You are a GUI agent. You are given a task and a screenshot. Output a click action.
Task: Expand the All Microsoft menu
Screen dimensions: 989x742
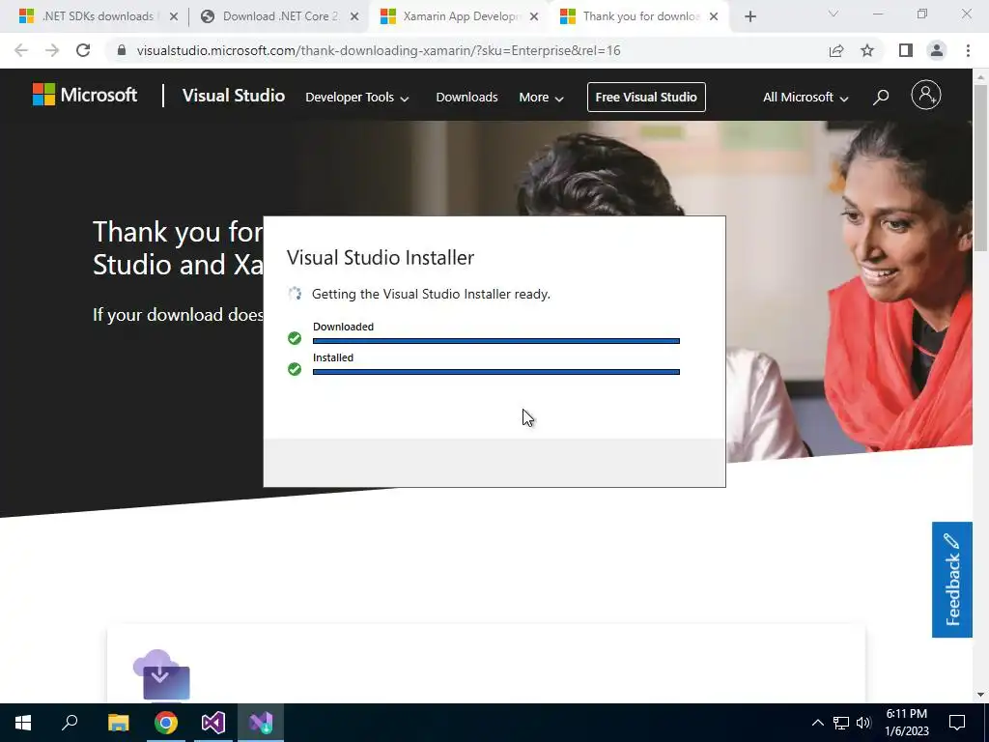coord(805,98)
